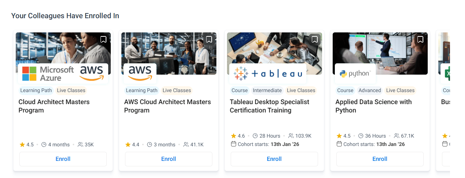This screenshot has width=465, height=178.
Task: Enroll in Applied Data Science with Python
Action: [x=380, y=159]
